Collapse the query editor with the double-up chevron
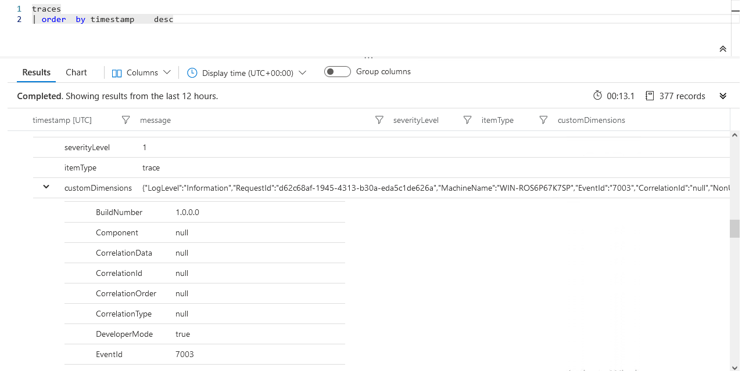This screenshot has width=742, height=371. [x=723, y=49]
